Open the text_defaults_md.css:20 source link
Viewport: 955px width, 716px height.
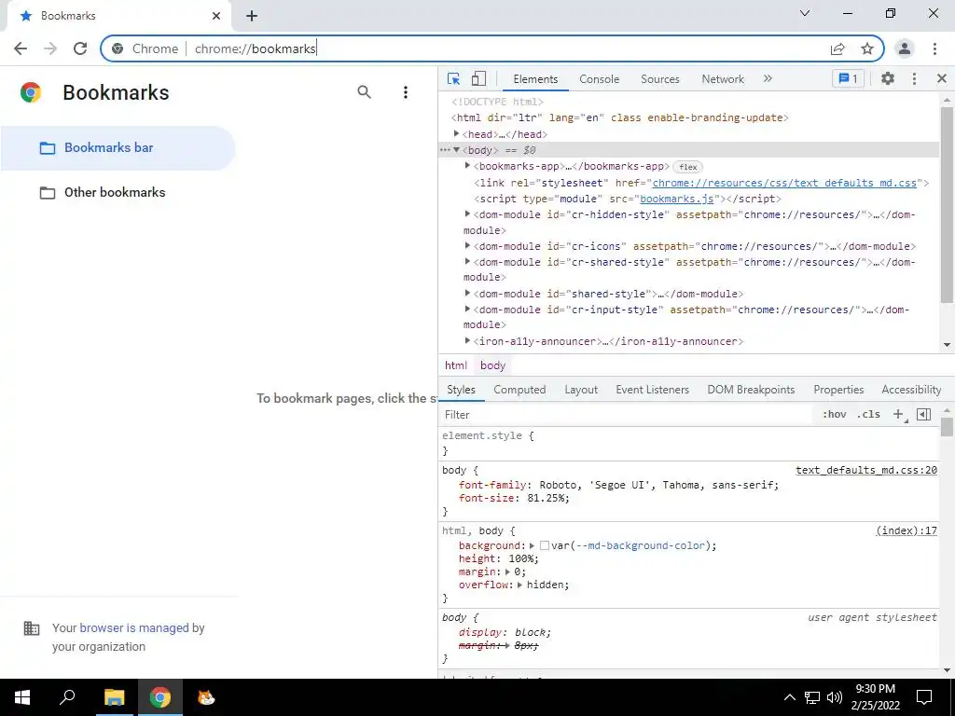(866, 470)
